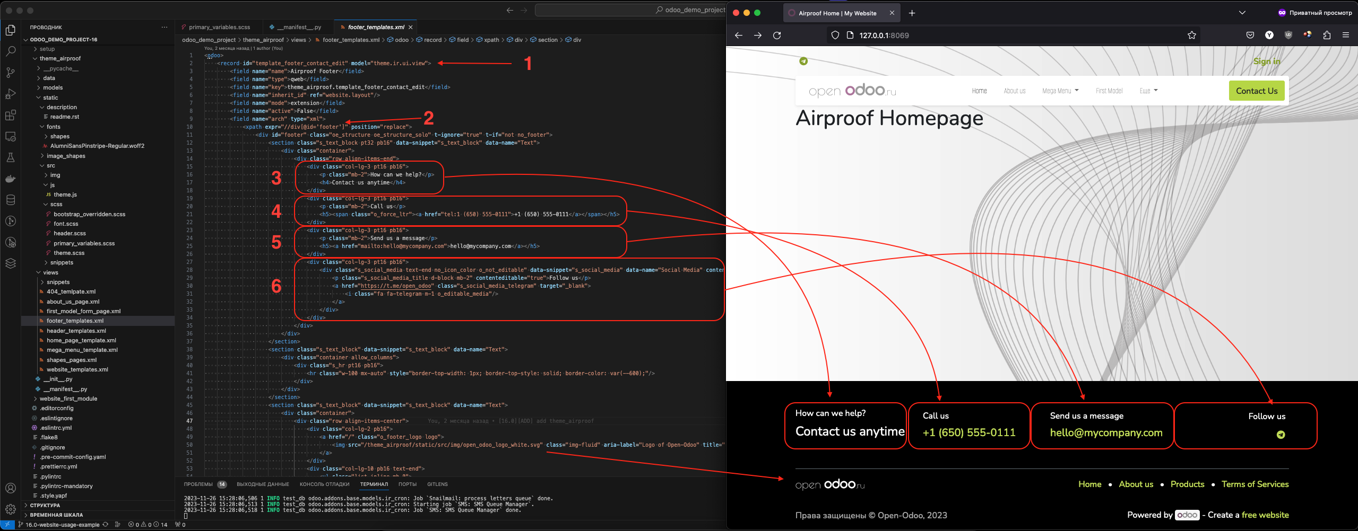Open the Docker view in VS Code

(10, 179)
